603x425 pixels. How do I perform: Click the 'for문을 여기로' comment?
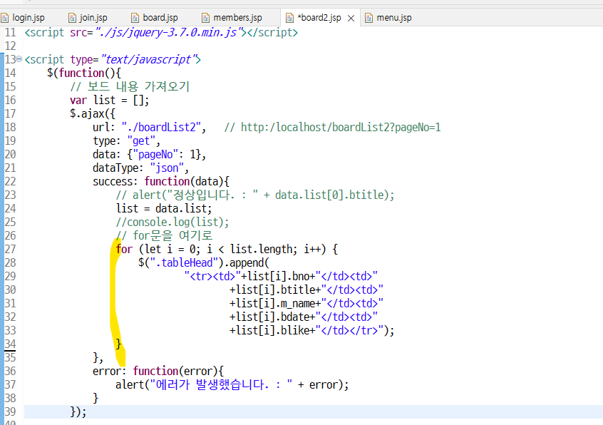click(164, 236)
